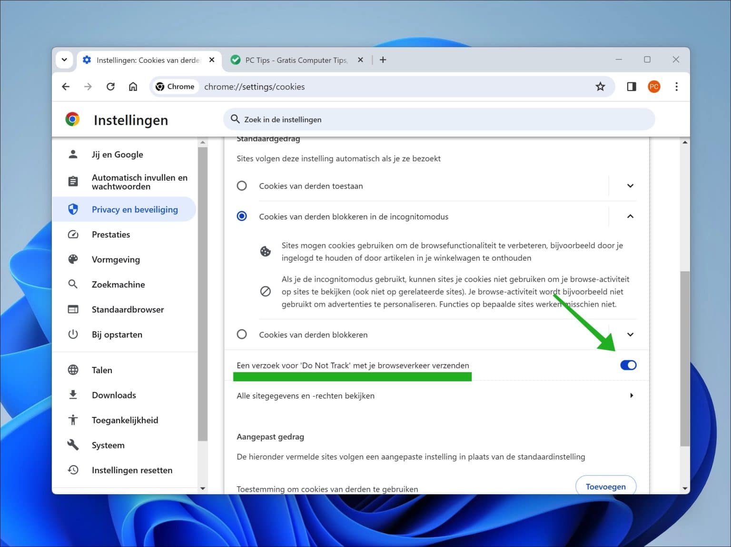The image size is (731, 547).
Task: Expand the 'Cookies van derden blokkeren' option
Action: [630, 334]
